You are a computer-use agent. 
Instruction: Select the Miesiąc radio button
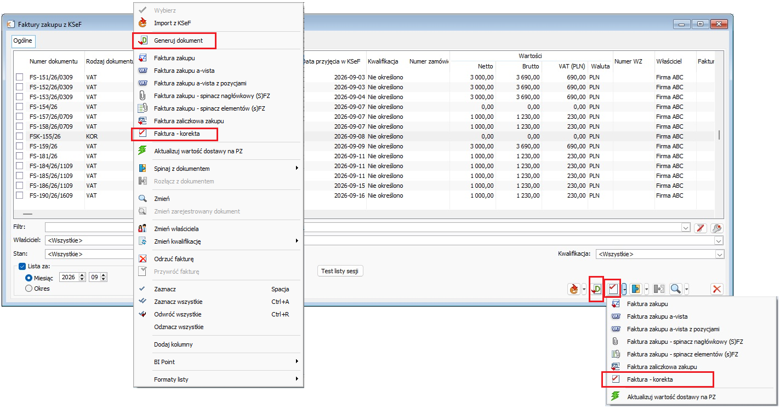[29, 278]
